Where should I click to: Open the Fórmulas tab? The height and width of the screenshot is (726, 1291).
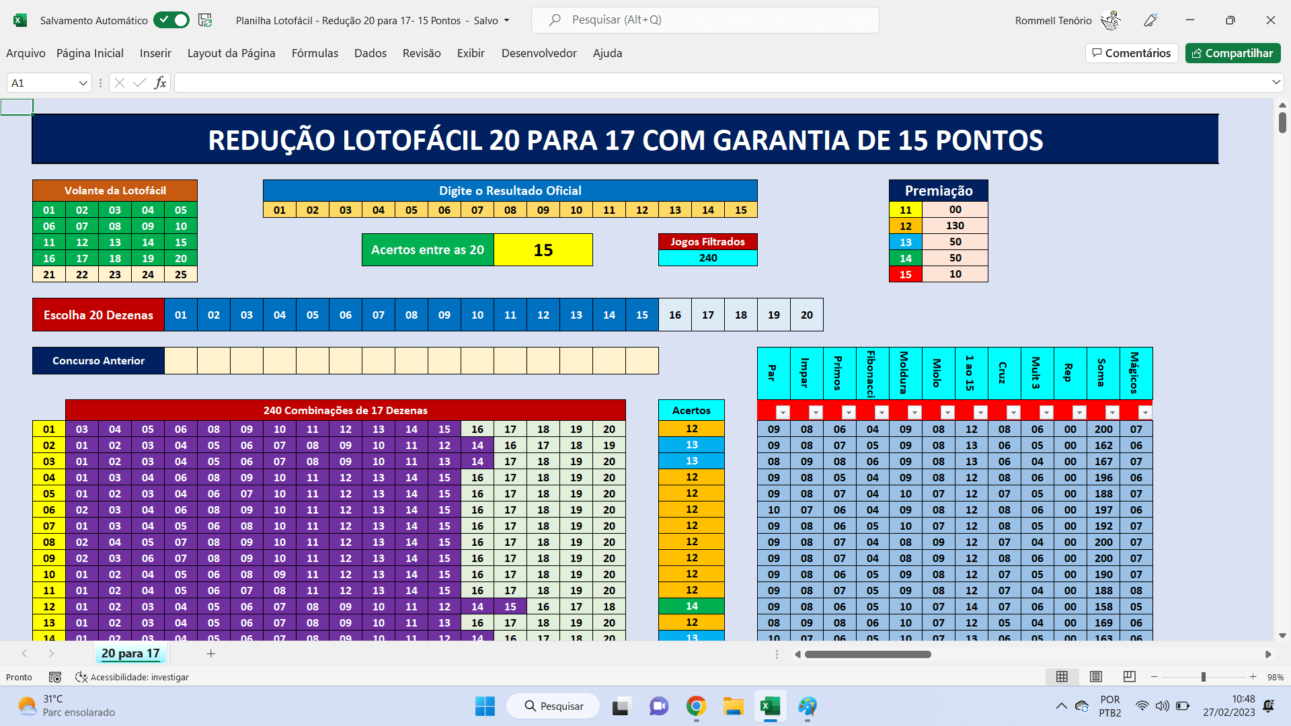[x=315, y=53]
